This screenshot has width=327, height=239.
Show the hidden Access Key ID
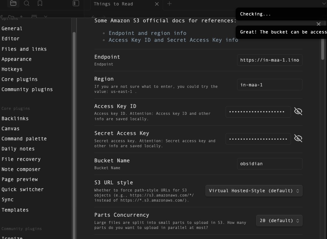[298, 111]
